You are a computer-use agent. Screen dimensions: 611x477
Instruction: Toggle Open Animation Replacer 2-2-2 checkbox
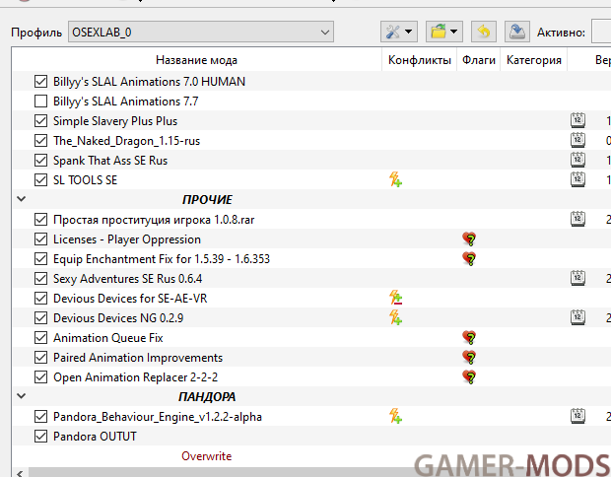coord(40,377)
